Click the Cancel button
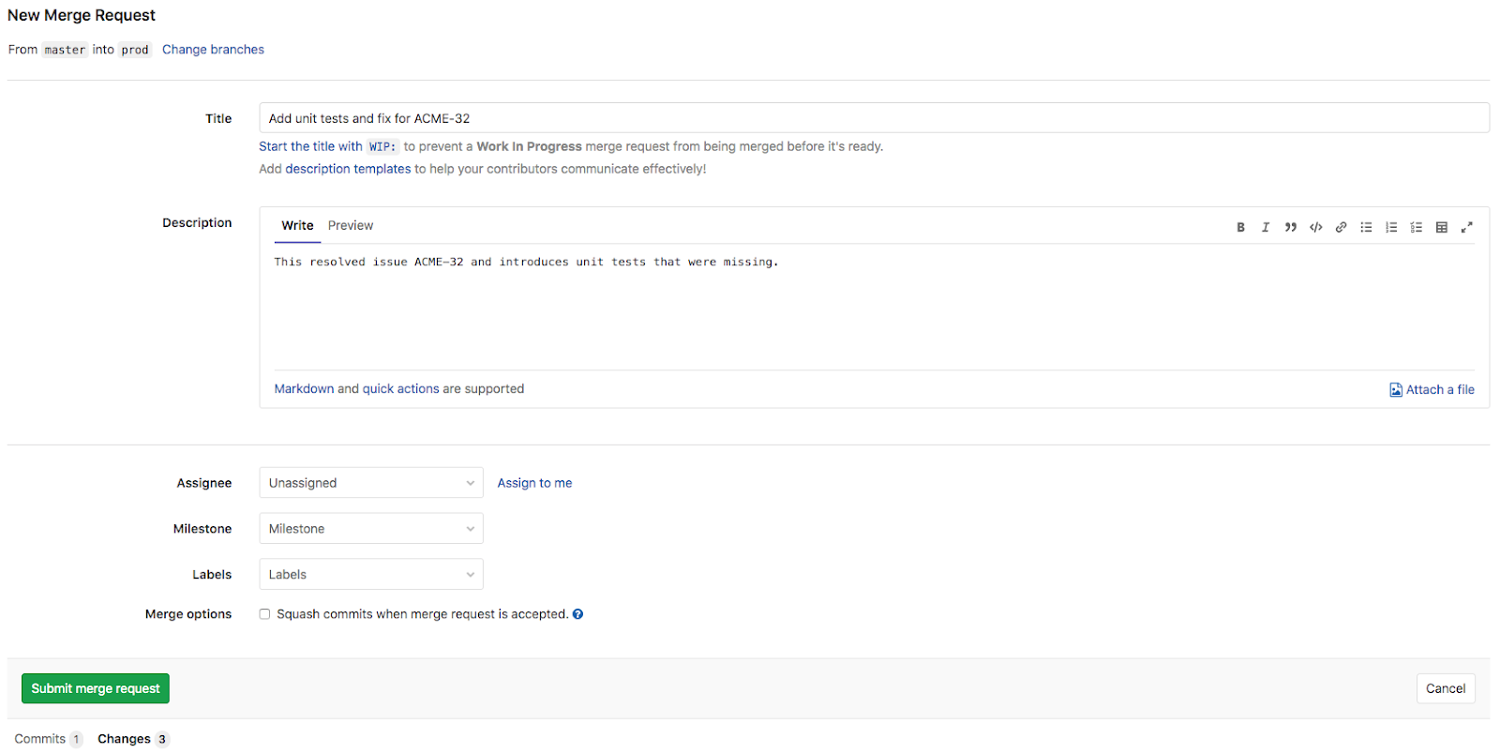 click(x=1446, y=688)
